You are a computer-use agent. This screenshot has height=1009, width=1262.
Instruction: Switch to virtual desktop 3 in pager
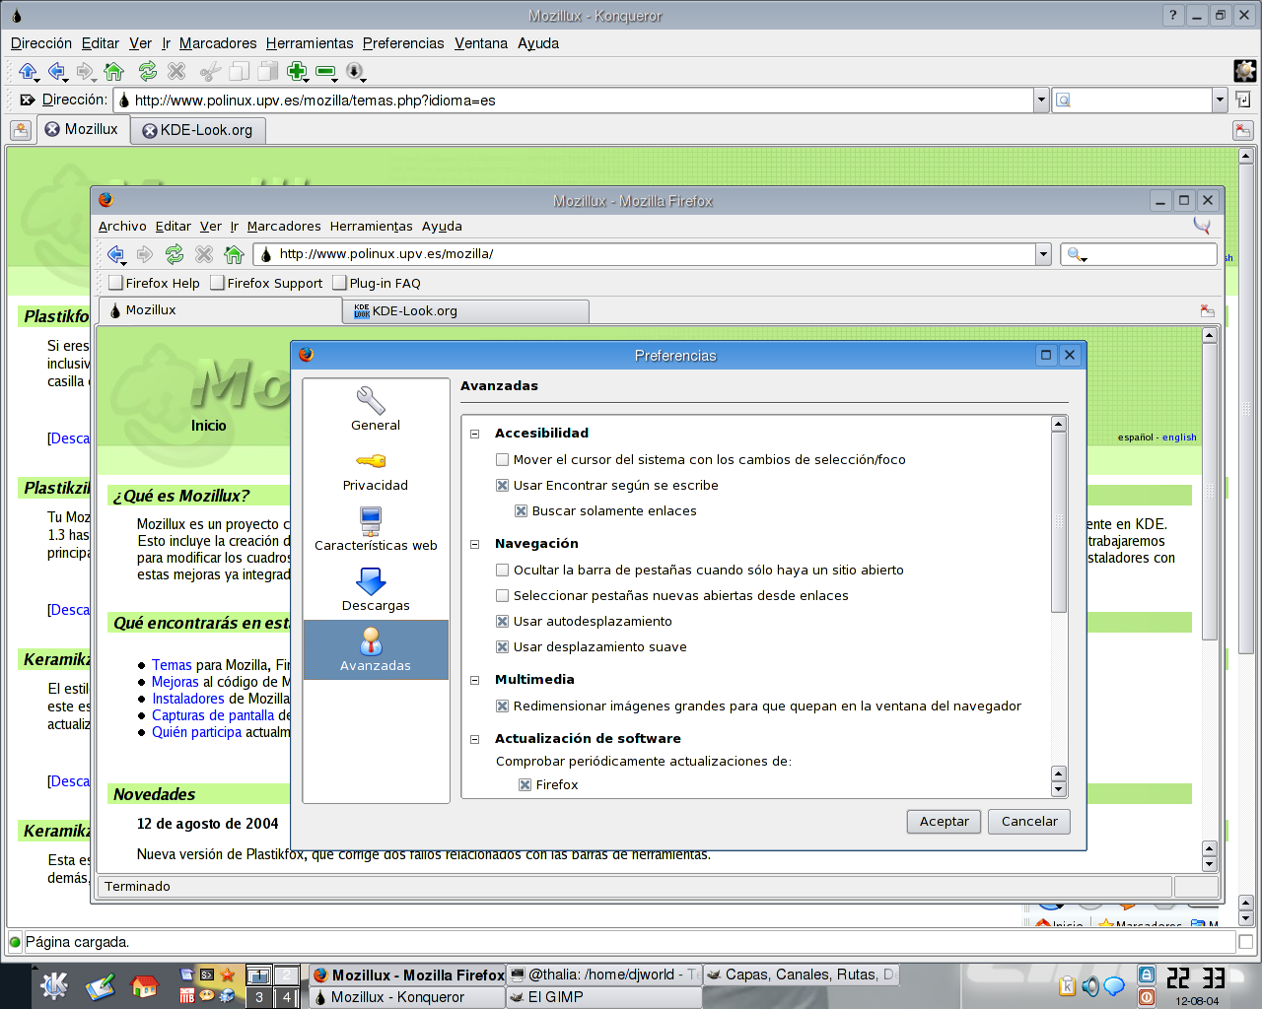click(259, 997)
